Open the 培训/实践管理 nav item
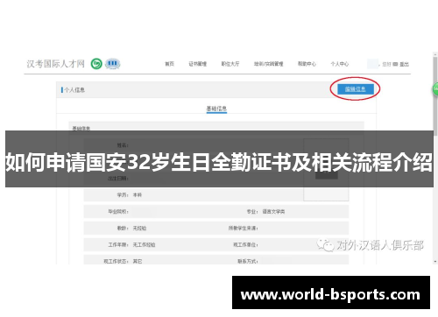 (269, 64)
